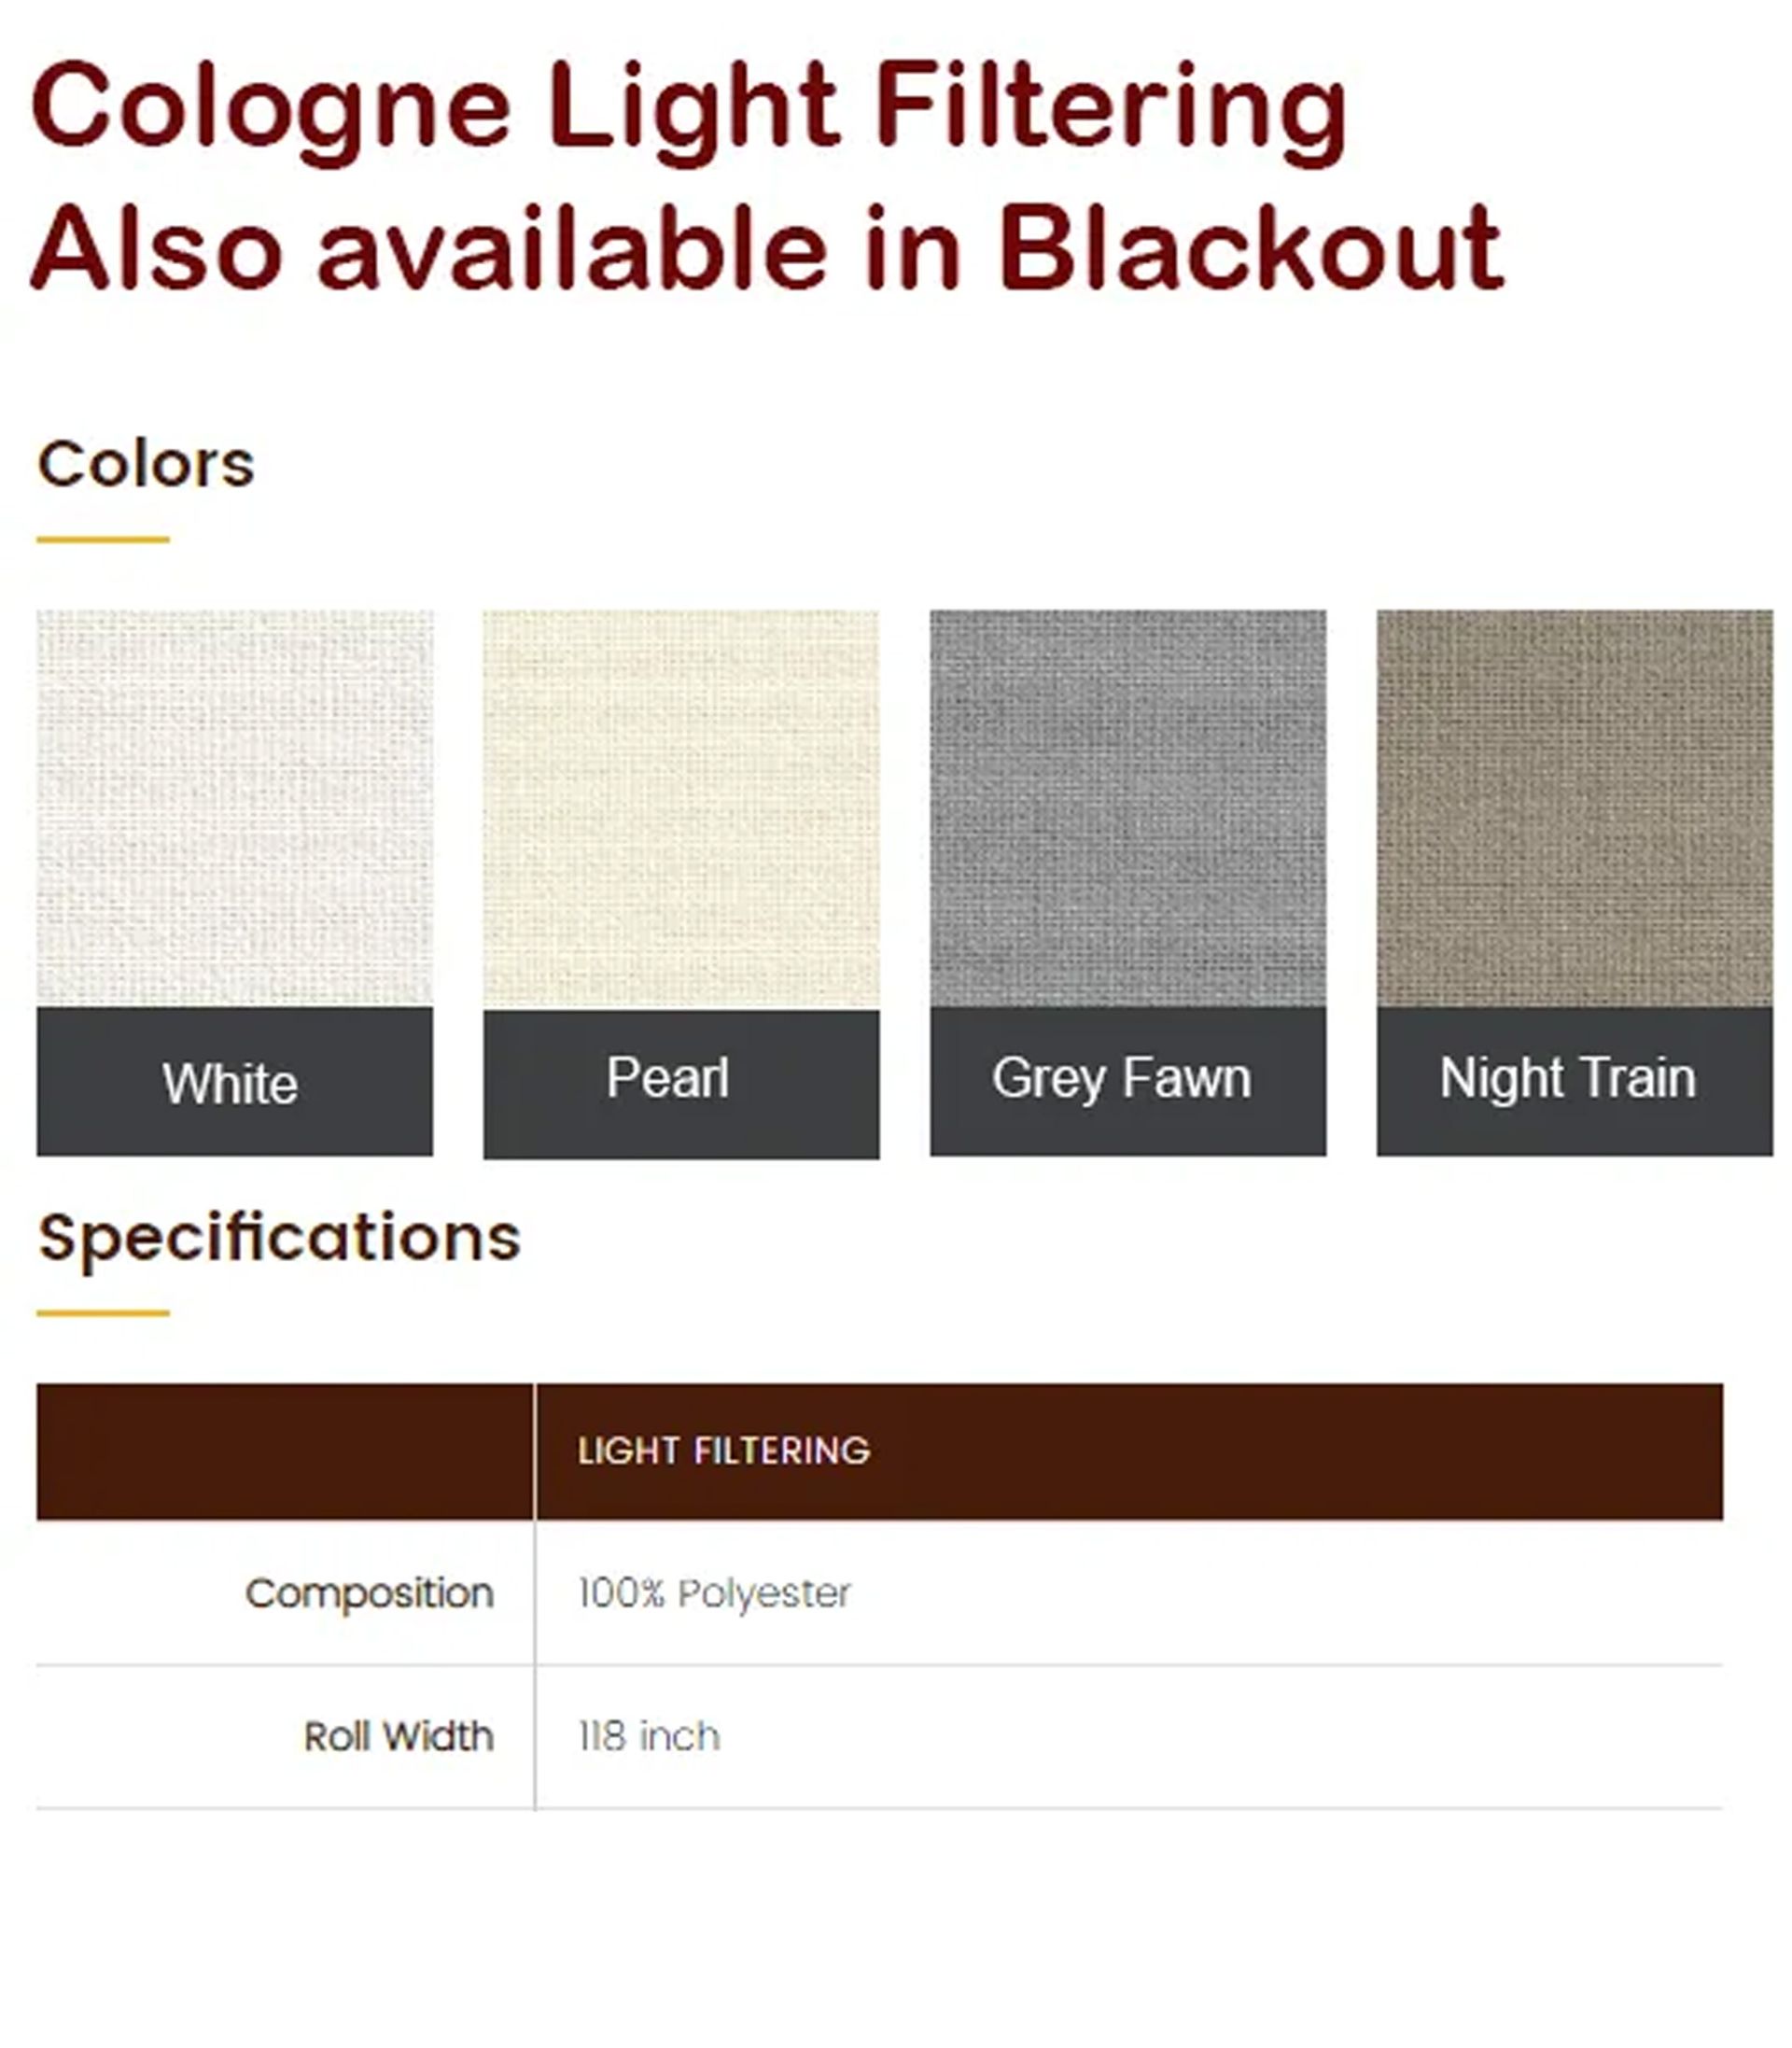Click the Colors section heading
Screen dimensions: 1792x2048
tap(146, 464)
